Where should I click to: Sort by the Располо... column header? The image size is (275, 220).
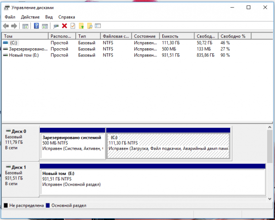pos(62,36)
